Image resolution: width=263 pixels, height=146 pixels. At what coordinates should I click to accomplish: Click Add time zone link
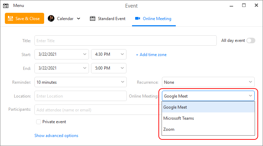(x=151, y=55)
